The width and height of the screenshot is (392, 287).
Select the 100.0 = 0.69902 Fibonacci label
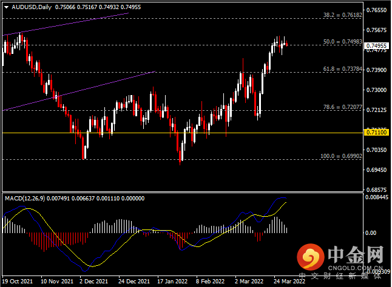(341, 156)
